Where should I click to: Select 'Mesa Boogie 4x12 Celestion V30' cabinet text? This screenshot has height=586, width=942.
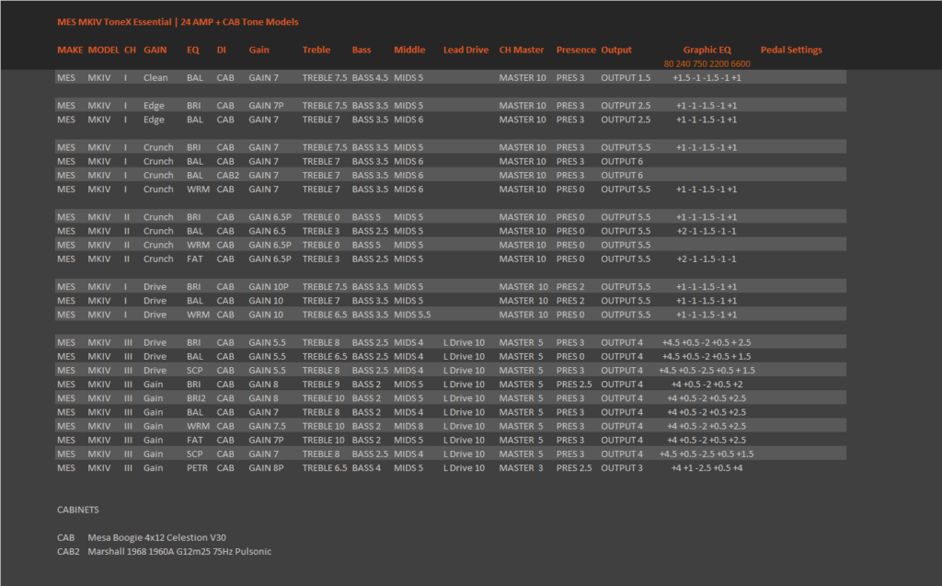coord(156,537)
